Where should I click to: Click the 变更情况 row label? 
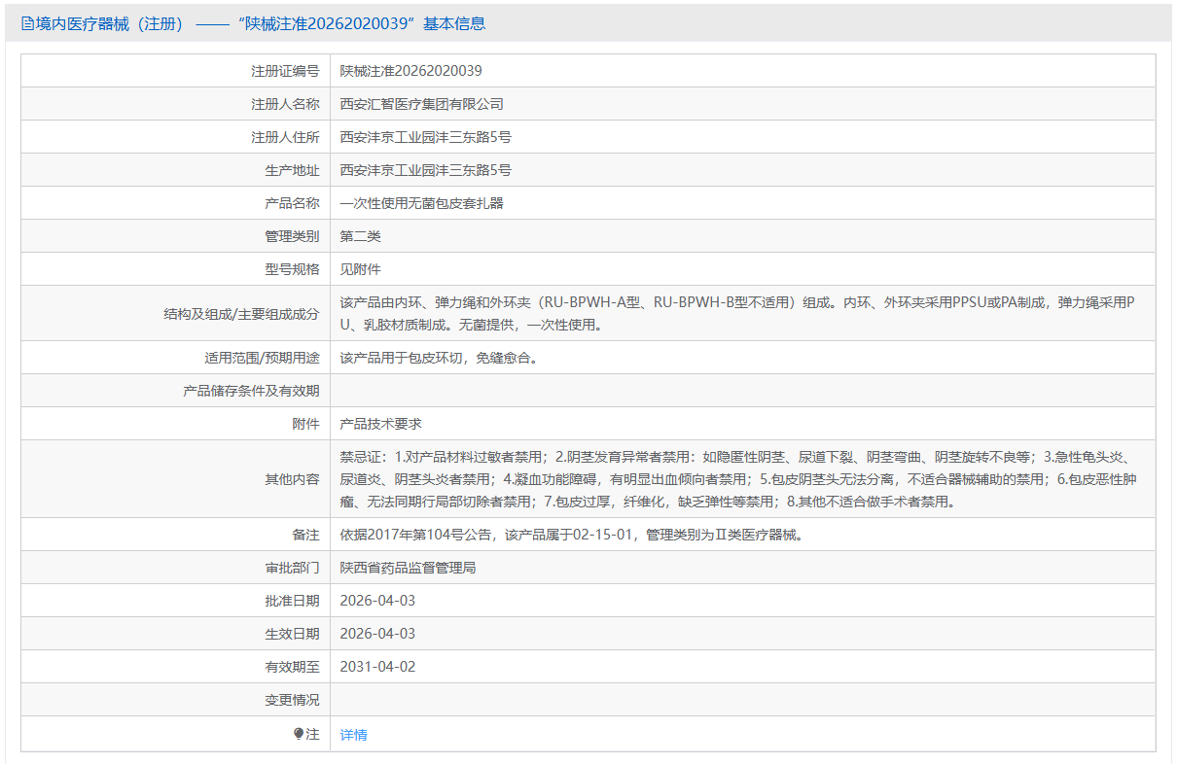tap(292, 700)
